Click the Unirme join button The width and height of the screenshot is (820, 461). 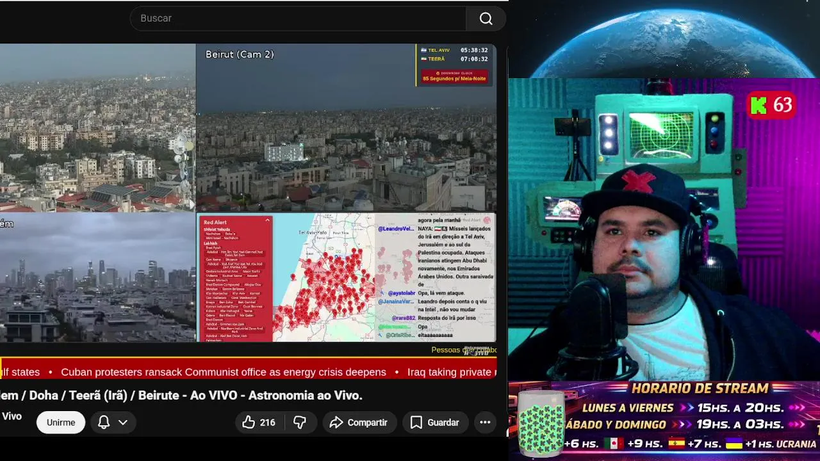61,423
